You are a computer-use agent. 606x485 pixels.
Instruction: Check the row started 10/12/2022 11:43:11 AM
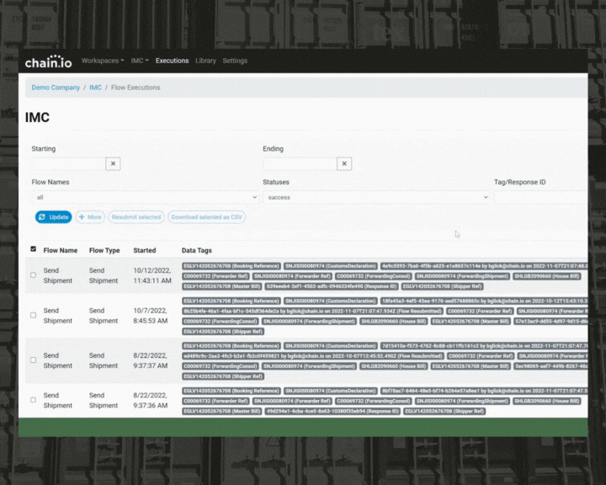(33, 275)
